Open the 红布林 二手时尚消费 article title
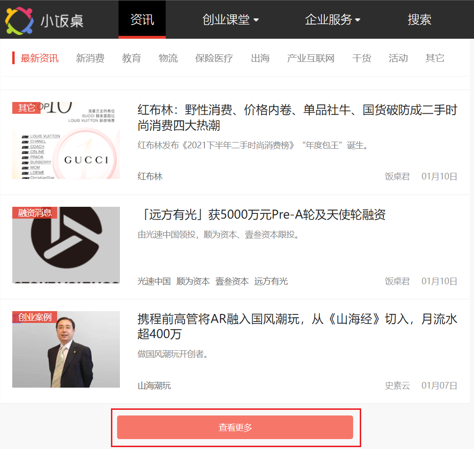 point(297,118)
